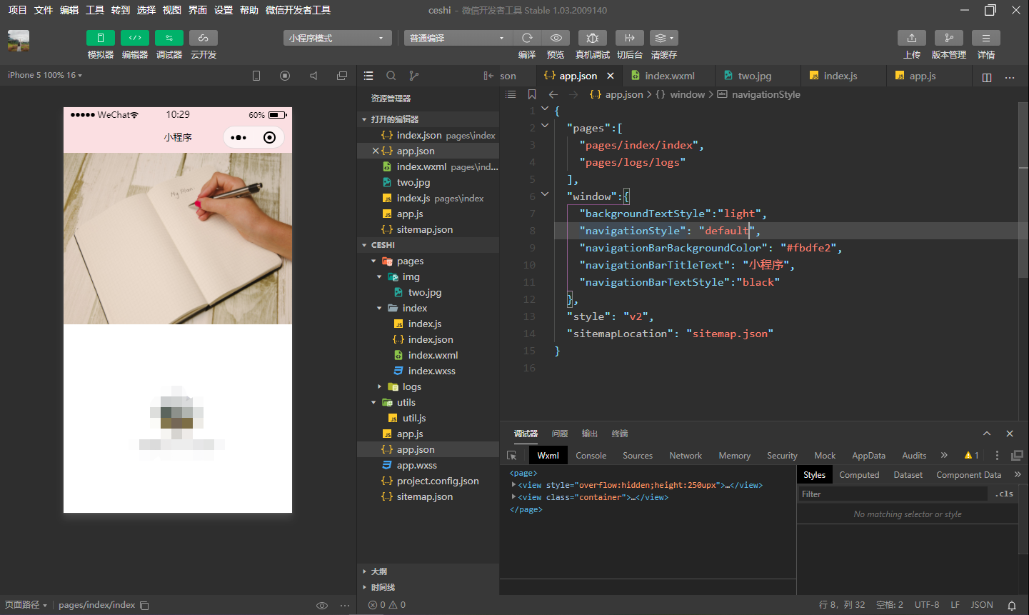
Task: Open the search icon in sidebar
Action: click(391, 76)
